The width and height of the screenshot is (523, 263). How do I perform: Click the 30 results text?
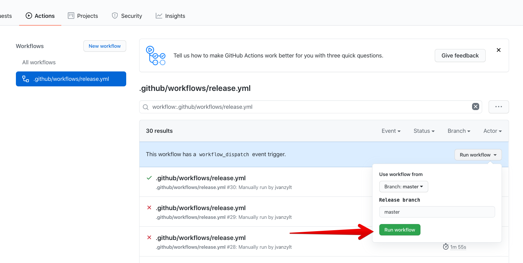pos(159,131)
